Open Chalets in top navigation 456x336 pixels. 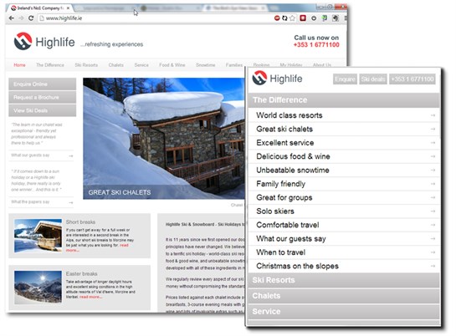click(116, 64)
